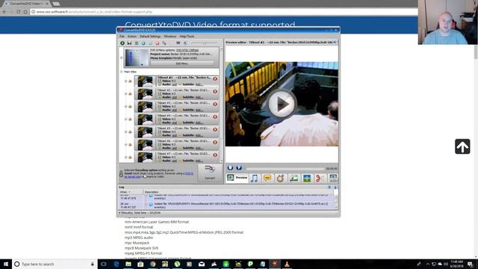Image resolution: width=478 pixels, height=269 pixels.
Task: Click the DVD NTSC options link
Action: [187, 50]
